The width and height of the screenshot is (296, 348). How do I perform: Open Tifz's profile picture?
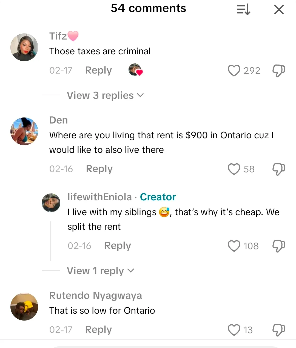pyautogui.click(x=24, y=47)
